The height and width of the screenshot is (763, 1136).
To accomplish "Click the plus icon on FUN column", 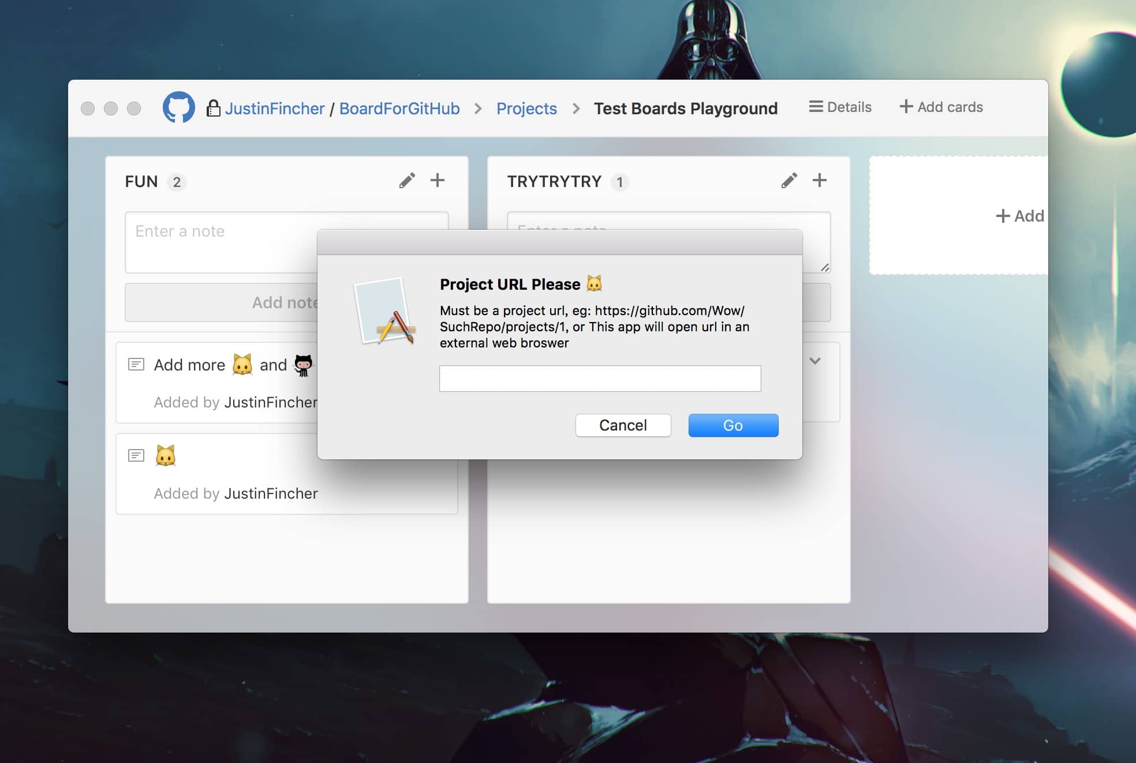I will [x=438, y=180].
